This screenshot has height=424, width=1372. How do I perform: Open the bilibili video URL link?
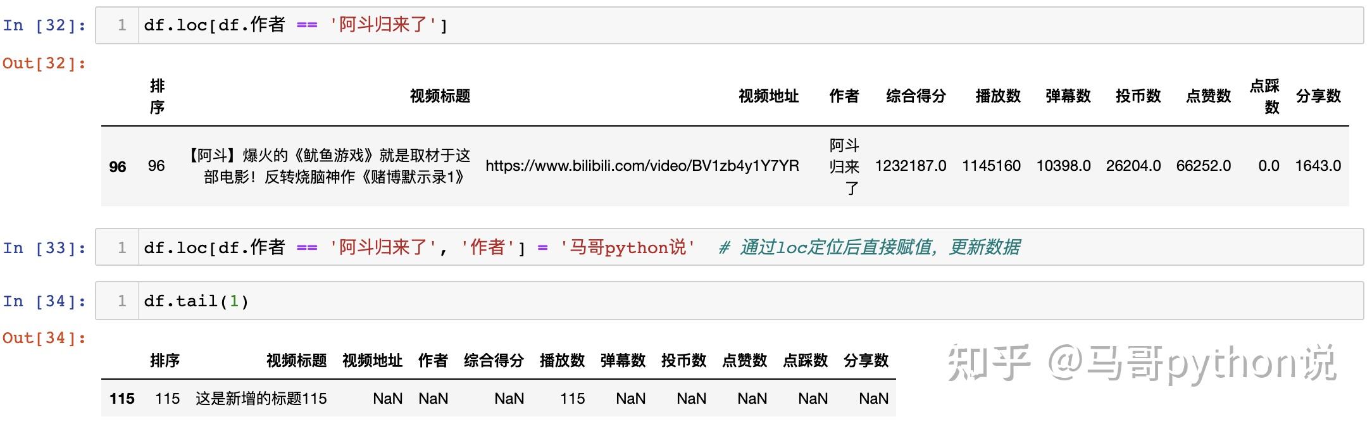[x=642, y=166]
